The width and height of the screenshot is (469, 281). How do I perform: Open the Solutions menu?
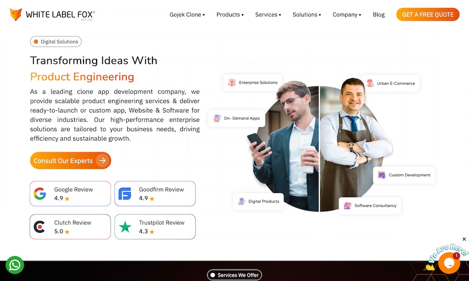307,15
